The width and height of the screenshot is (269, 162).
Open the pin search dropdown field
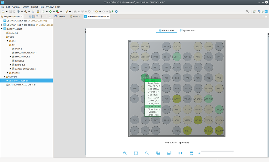[217, 153]
